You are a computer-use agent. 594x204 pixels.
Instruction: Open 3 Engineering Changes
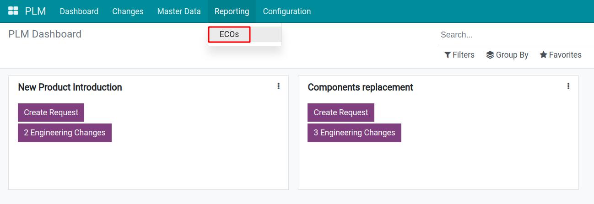pyautogui.click(x=354, y=133)
